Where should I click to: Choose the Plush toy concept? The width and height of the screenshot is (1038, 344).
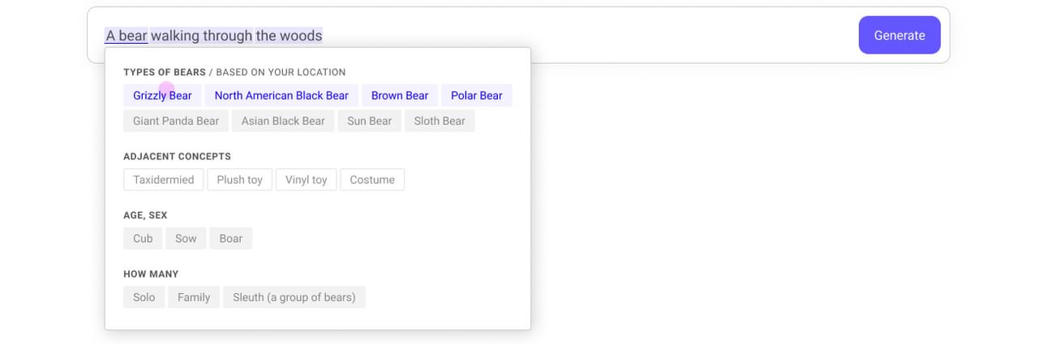pyautogui.click(x=240, y=180)
